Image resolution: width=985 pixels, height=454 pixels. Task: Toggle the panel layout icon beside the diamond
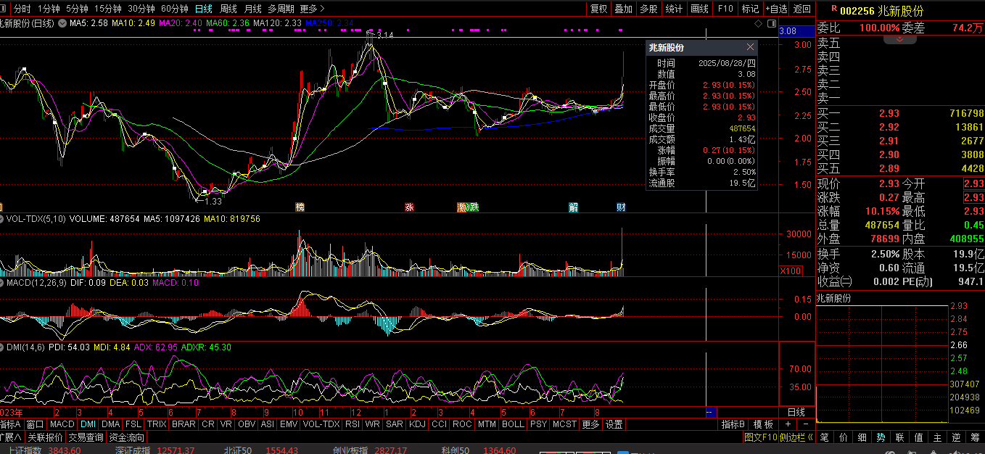click(770, 24)
